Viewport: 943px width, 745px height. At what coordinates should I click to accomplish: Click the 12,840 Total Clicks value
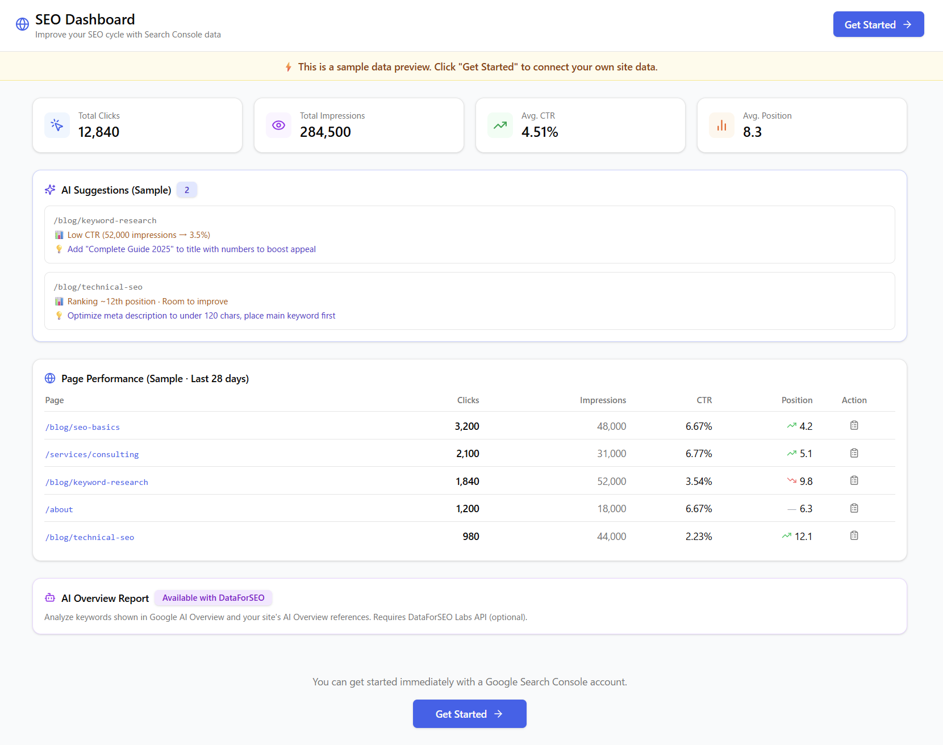pyautogui.click(x=99, y=132)
